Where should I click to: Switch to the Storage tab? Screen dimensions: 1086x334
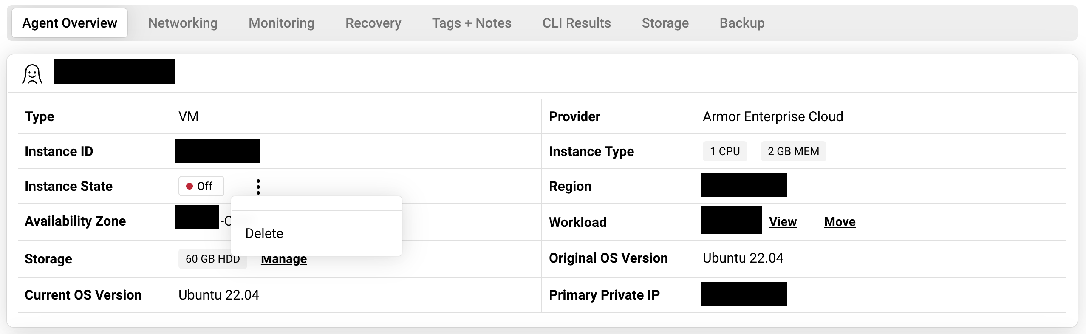(x=665, y=23)
